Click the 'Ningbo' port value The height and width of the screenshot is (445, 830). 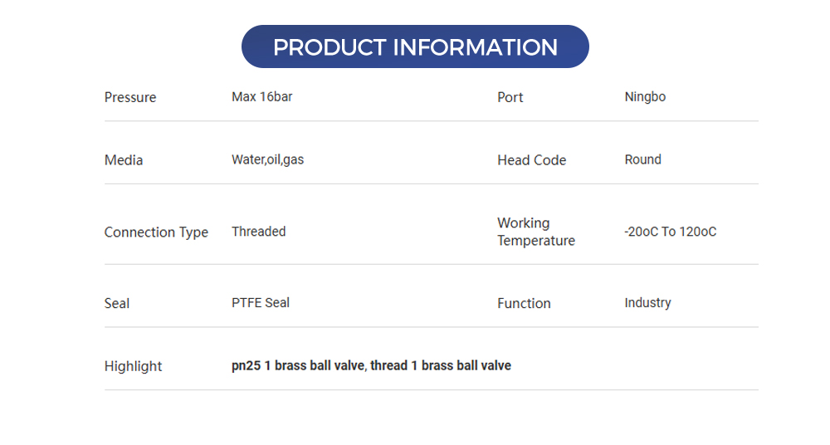tap(645, 96)
